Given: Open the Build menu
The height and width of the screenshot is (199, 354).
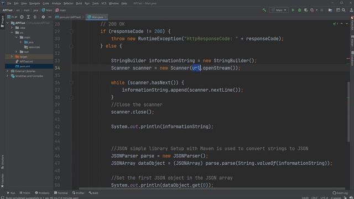Looking at the screenshot, I should [79, 3].
